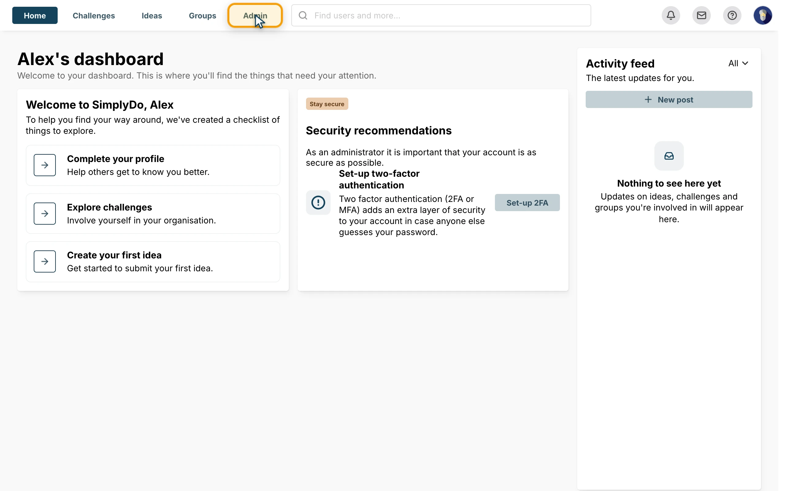Click arrow icon for Create your first idea
This screenshot has height=491, width=785.
[45, 261]
